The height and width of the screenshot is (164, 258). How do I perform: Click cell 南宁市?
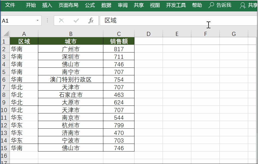tap(71, 72)
